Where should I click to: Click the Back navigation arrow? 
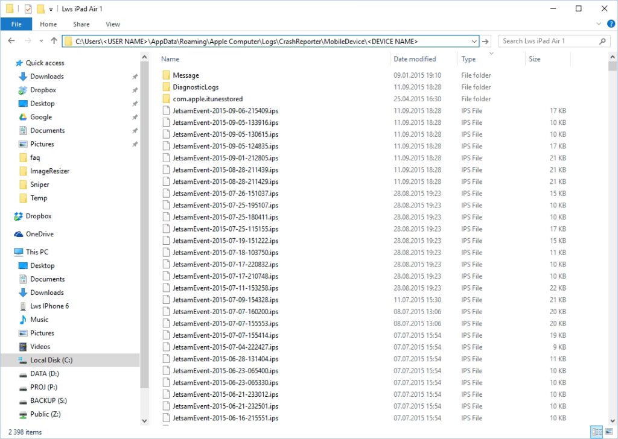11,41
